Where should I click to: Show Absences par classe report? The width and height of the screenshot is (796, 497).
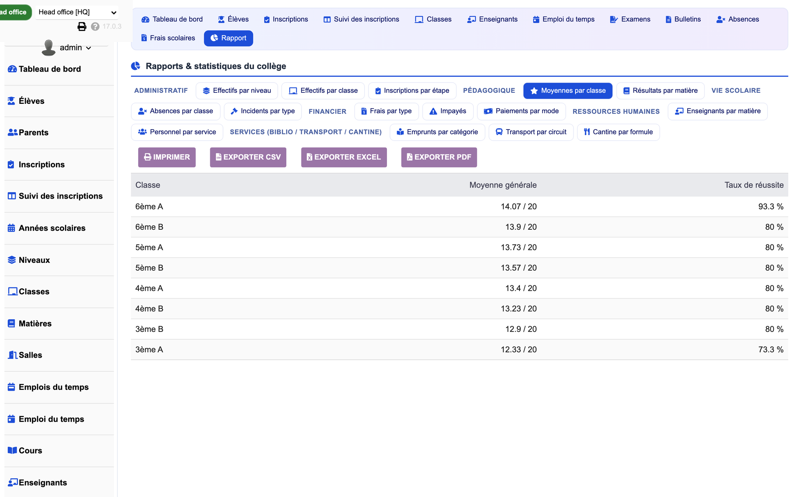click(x=175, y=111)
